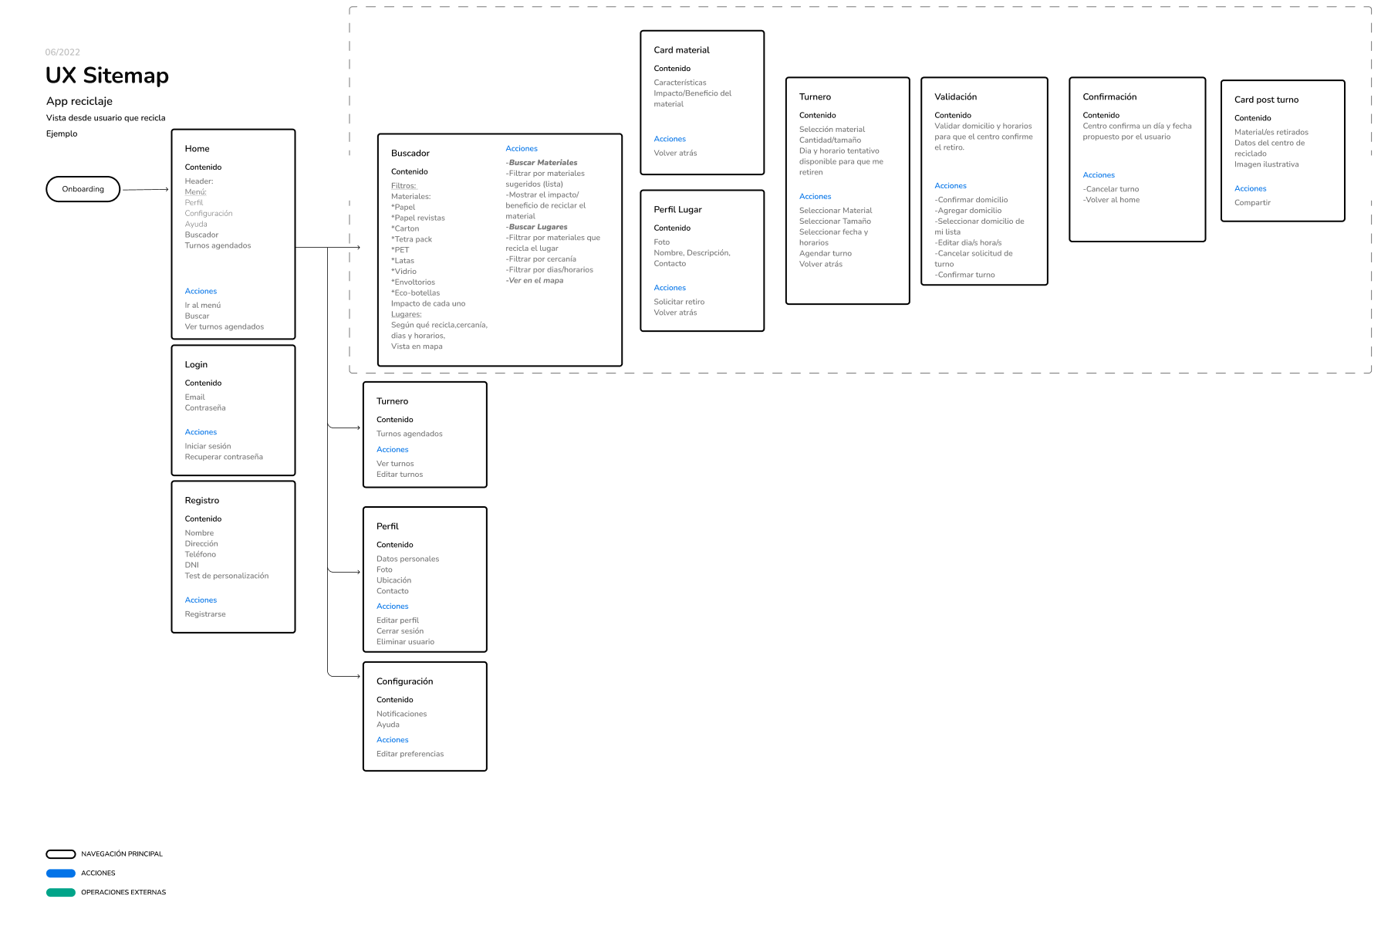Click the Login card title

[x=196, y=365]
